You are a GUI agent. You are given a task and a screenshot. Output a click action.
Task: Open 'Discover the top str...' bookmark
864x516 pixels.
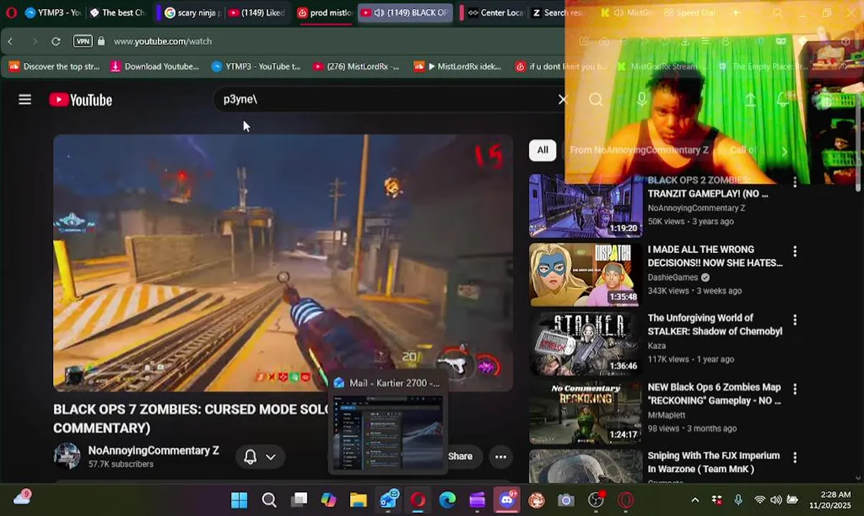[x=55, y=67]
